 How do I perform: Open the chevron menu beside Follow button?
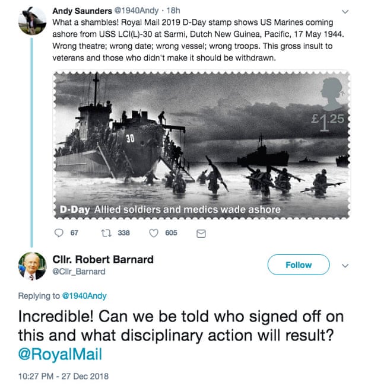click(x=346, y=266)
